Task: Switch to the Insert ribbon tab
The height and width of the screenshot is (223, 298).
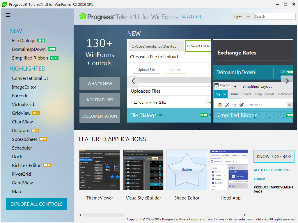Action: tap(247, 94)
